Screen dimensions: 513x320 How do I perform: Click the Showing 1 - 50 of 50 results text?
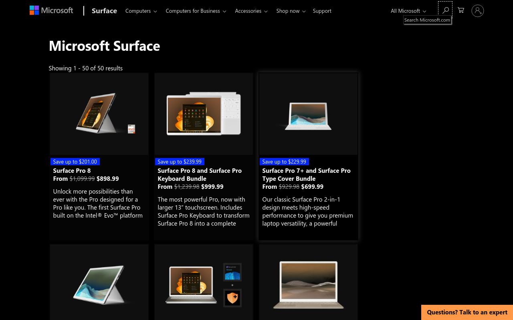(x=86, y=68)
